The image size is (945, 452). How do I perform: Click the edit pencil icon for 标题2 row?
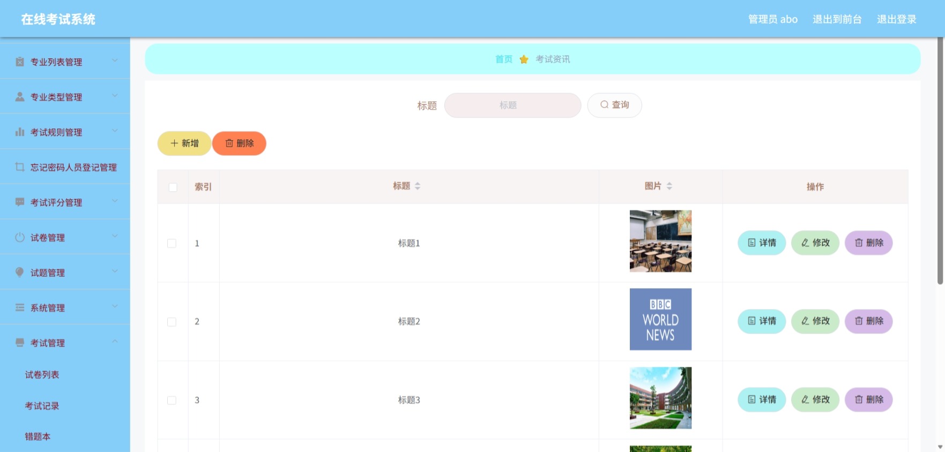[805, 321]
